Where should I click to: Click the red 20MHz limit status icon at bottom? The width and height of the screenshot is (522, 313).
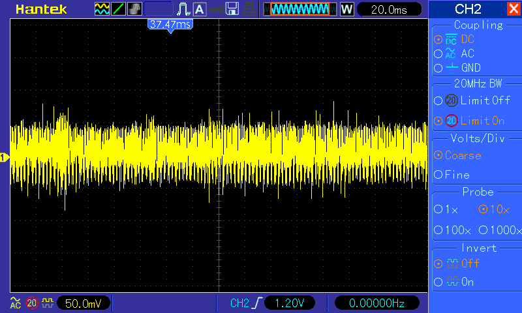(32, 303)
